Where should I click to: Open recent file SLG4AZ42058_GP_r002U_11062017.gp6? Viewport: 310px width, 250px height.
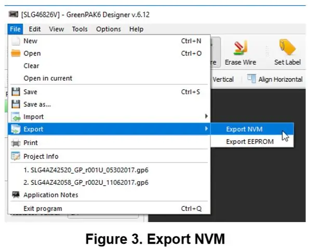click(109, 182)
